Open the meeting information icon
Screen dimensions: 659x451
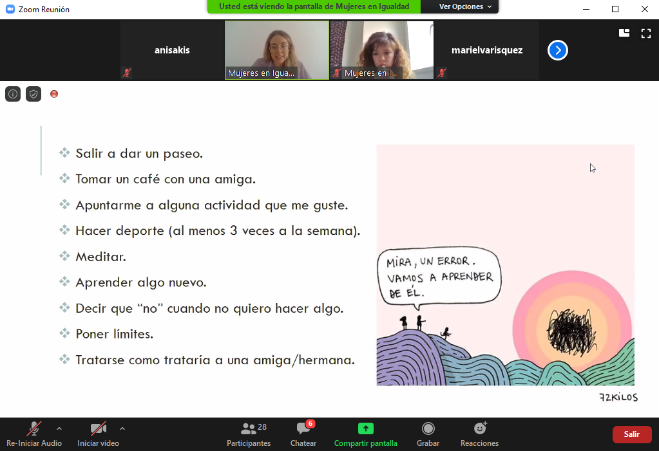tap(13, 94)
